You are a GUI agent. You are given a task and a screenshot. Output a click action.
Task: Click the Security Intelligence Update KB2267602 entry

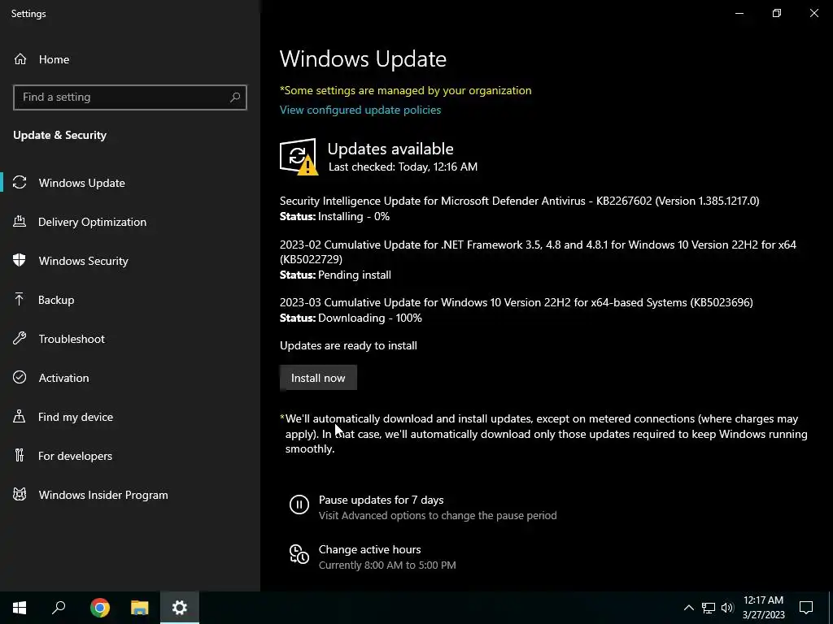(x=519, y=201)
